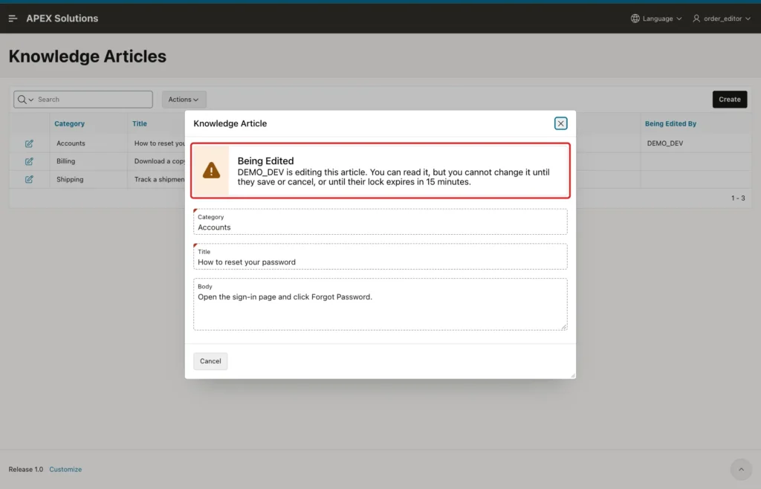Click the 1 - 3 pagination text
Image resolution: width=761 pixels, height=489 pixels.
738,198
